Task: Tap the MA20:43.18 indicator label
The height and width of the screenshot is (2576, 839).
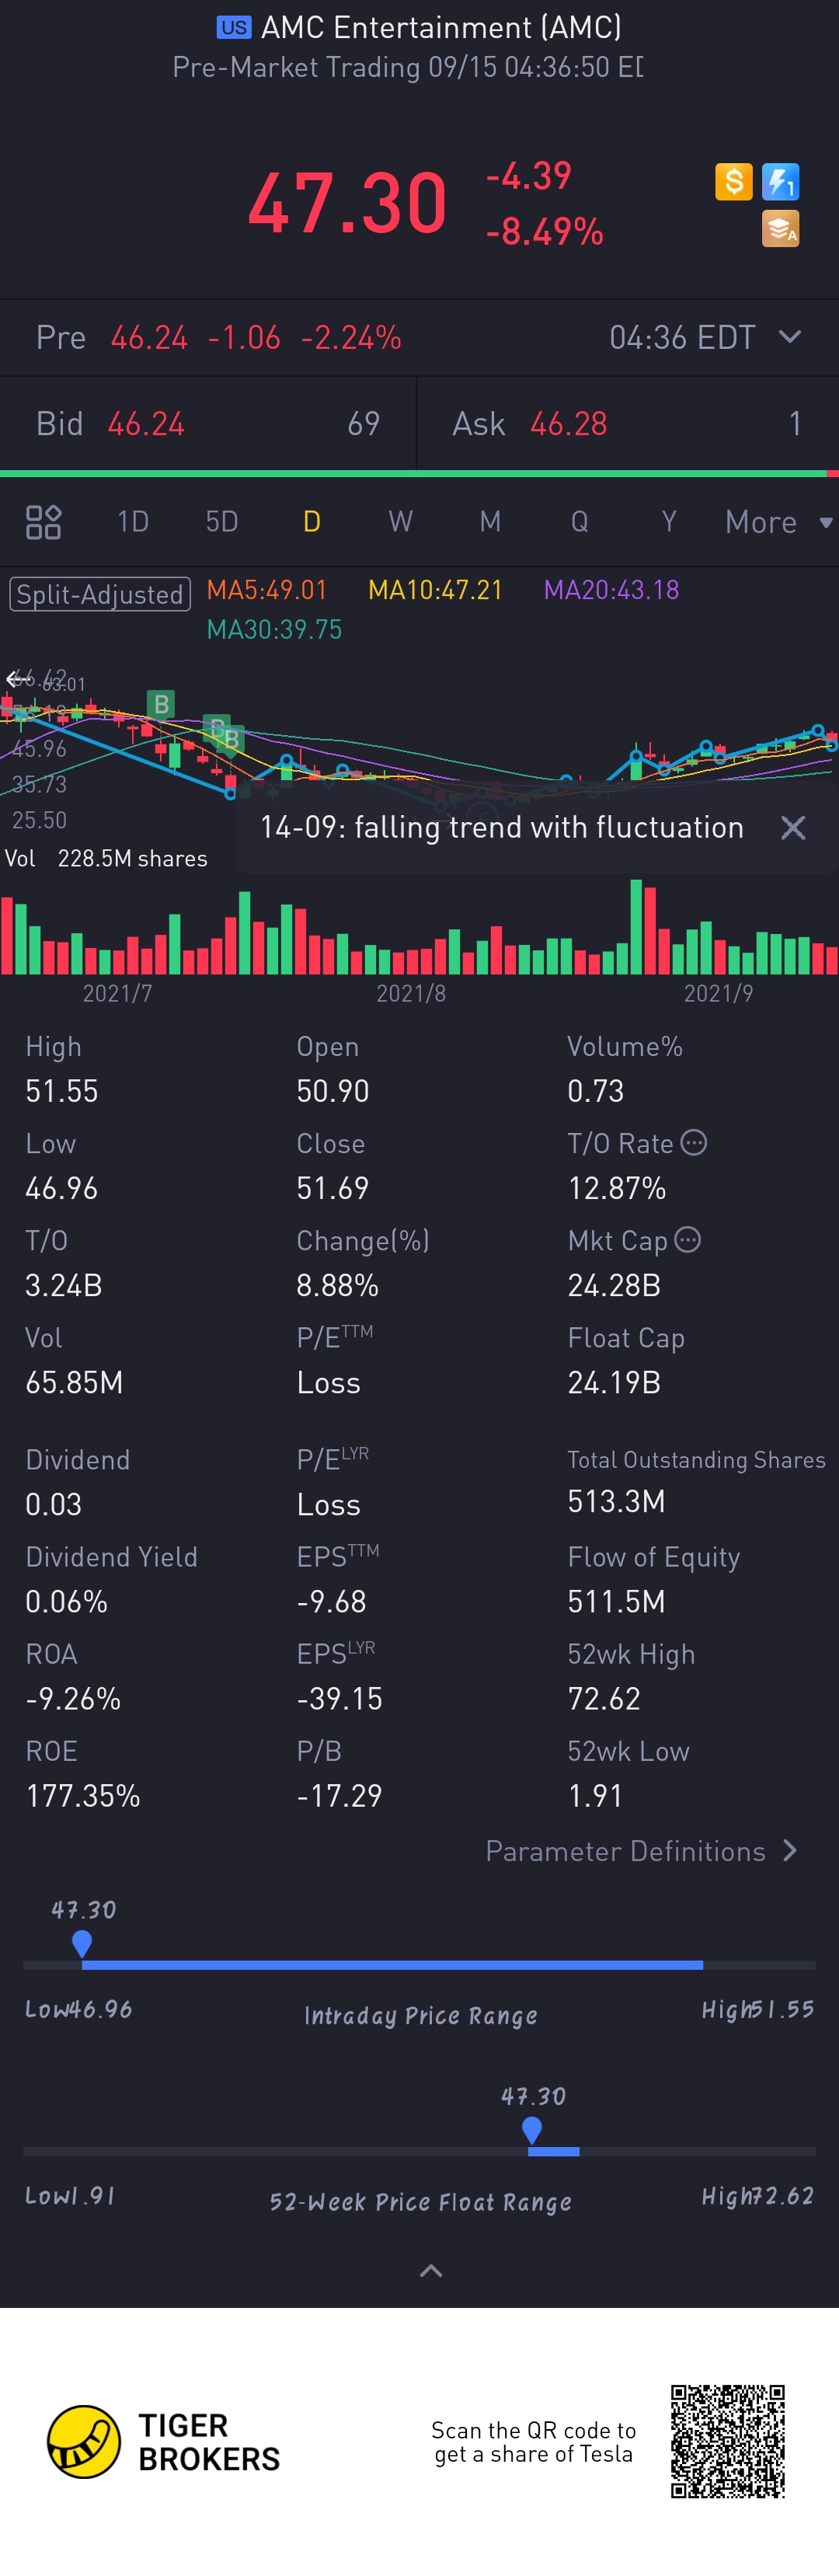Action: [612, 590]
